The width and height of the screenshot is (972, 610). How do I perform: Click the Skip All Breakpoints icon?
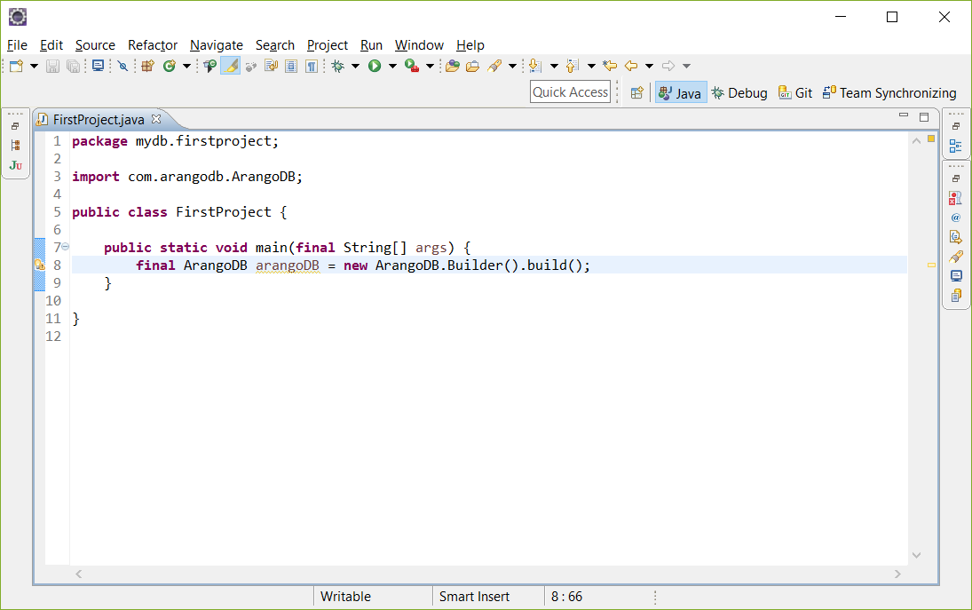coord(122,66)
